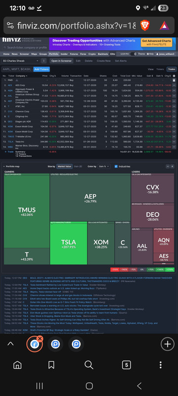Click the AAPL, MSFT, $CASH ticker input

17,69
